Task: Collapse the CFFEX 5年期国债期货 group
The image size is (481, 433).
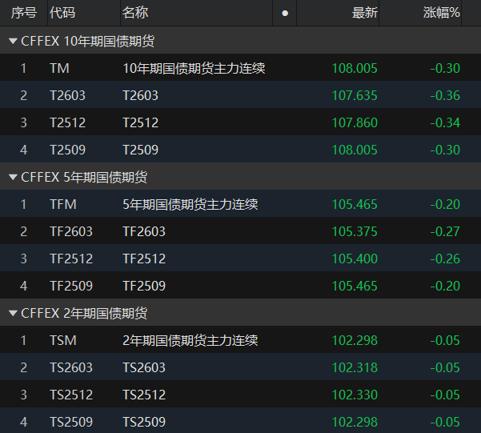Action: point(13,177)
